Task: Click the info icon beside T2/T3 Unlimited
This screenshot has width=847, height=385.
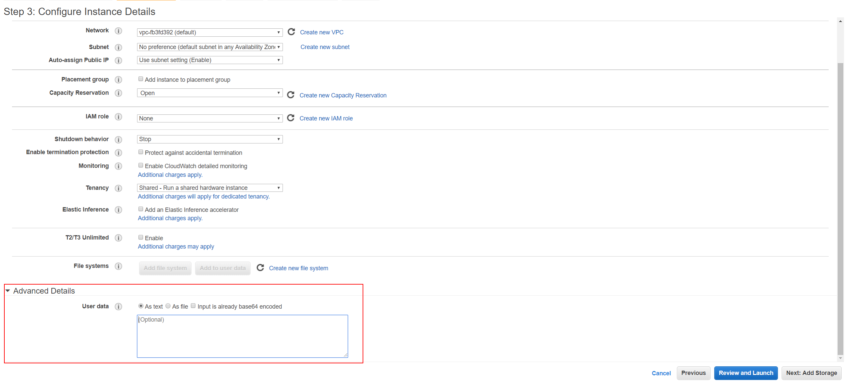Action: [x=118, y=238]
